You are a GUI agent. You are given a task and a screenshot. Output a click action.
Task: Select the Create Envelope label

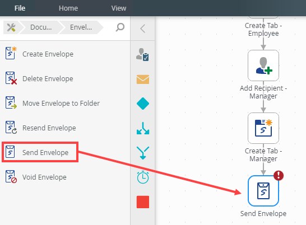(48, 54)
